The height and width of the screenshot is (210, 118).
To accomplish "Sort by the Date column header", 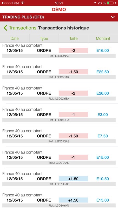I will [x=15, y=39].
